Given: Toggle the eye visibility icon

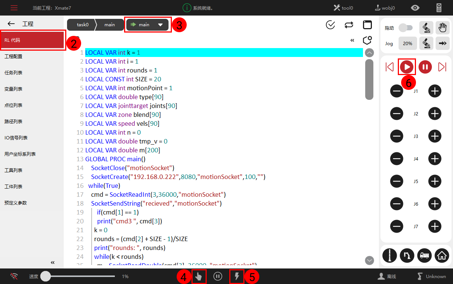Looking at the screenshot, I should (415, 8).
